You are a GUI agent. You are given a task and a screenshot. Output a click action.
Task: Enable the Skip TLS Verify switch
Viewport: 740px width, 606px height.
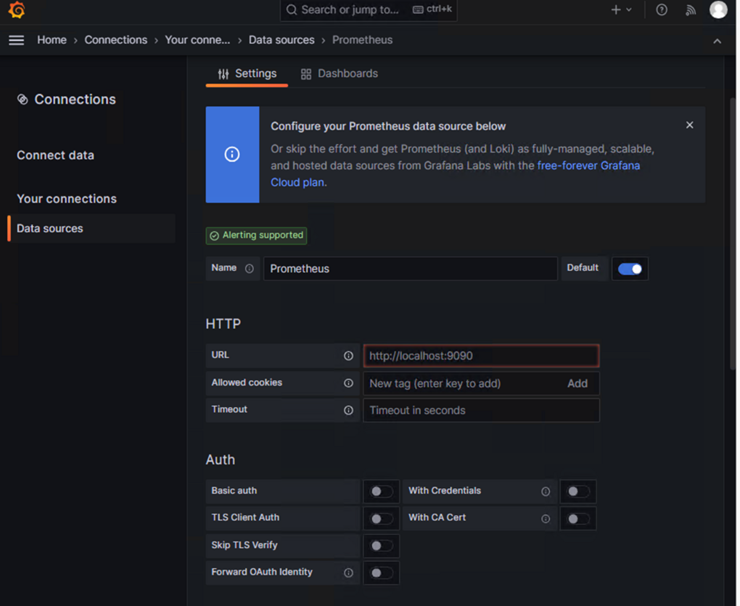point(381,546)
